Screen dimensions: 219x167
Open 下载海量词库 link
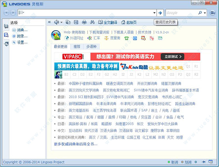point(99,32)
